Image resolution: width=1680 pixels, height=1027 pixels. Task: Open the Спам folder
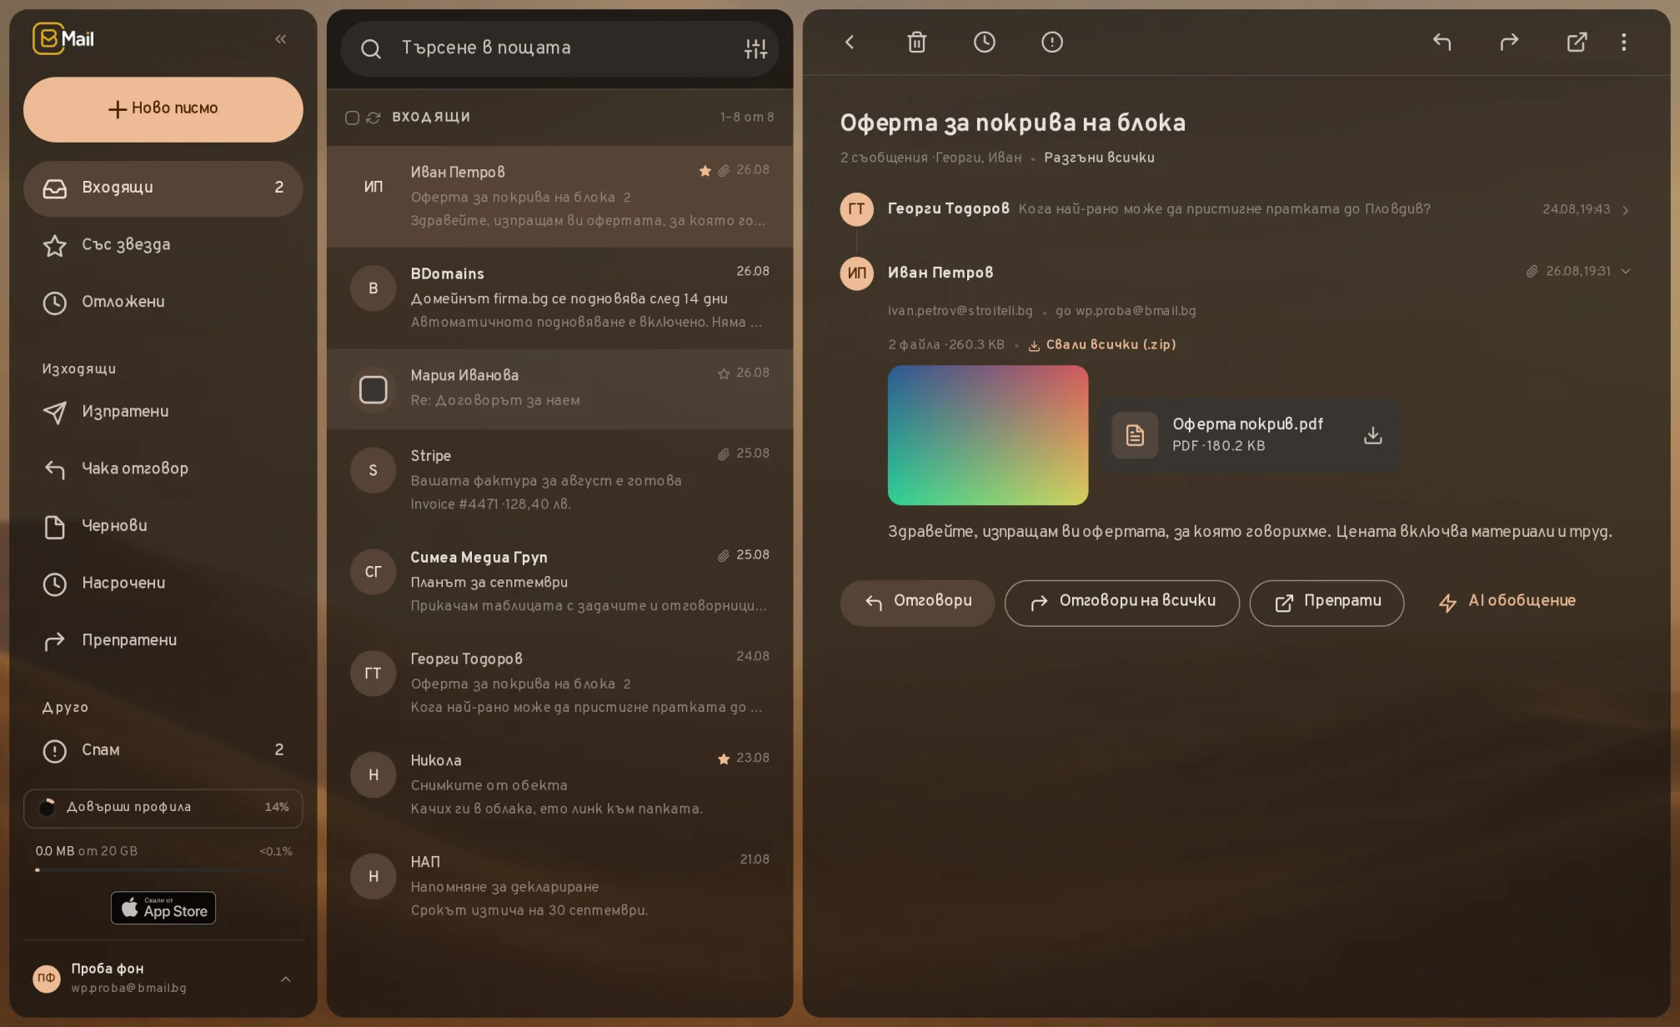163,750
